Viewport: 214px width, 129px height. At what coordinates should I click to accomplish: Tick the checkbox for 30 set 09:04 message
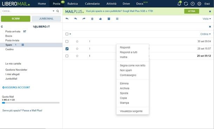67,41
